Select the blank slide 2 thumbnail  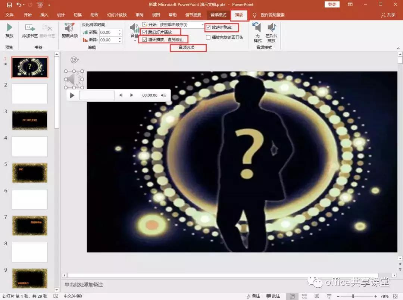coord(30,94)
